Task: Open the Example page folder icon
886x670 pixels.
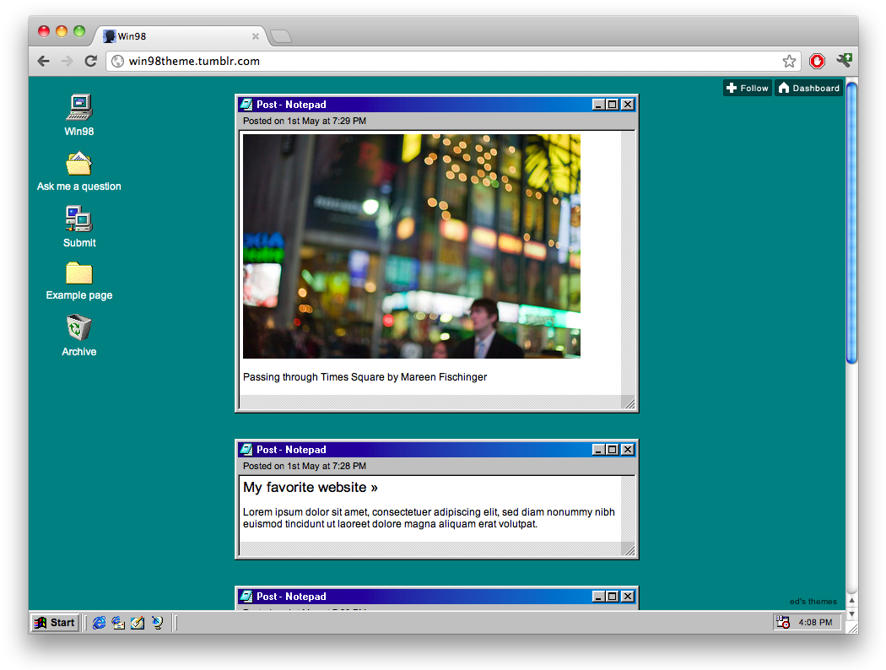Action: point(78,273)
